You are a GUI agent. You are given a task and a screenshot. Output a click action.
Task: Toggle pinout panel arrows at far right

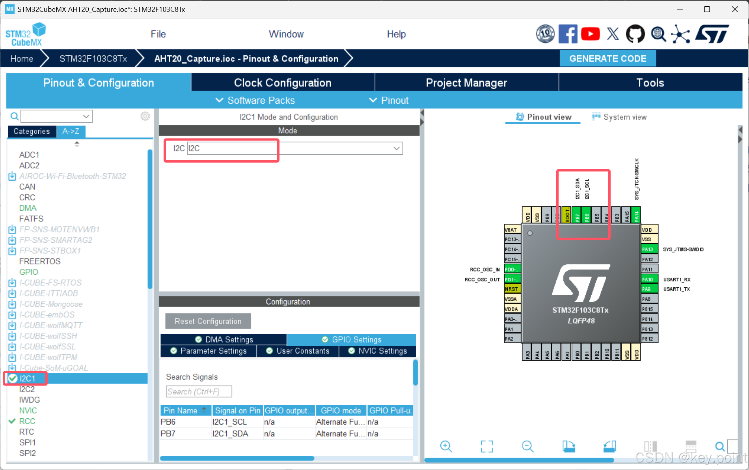click(x=740, y=135)
